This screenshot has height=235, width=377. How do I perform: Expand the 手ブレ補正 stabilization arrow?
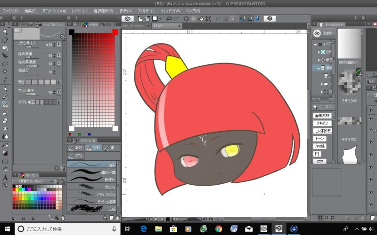point(58,102)
